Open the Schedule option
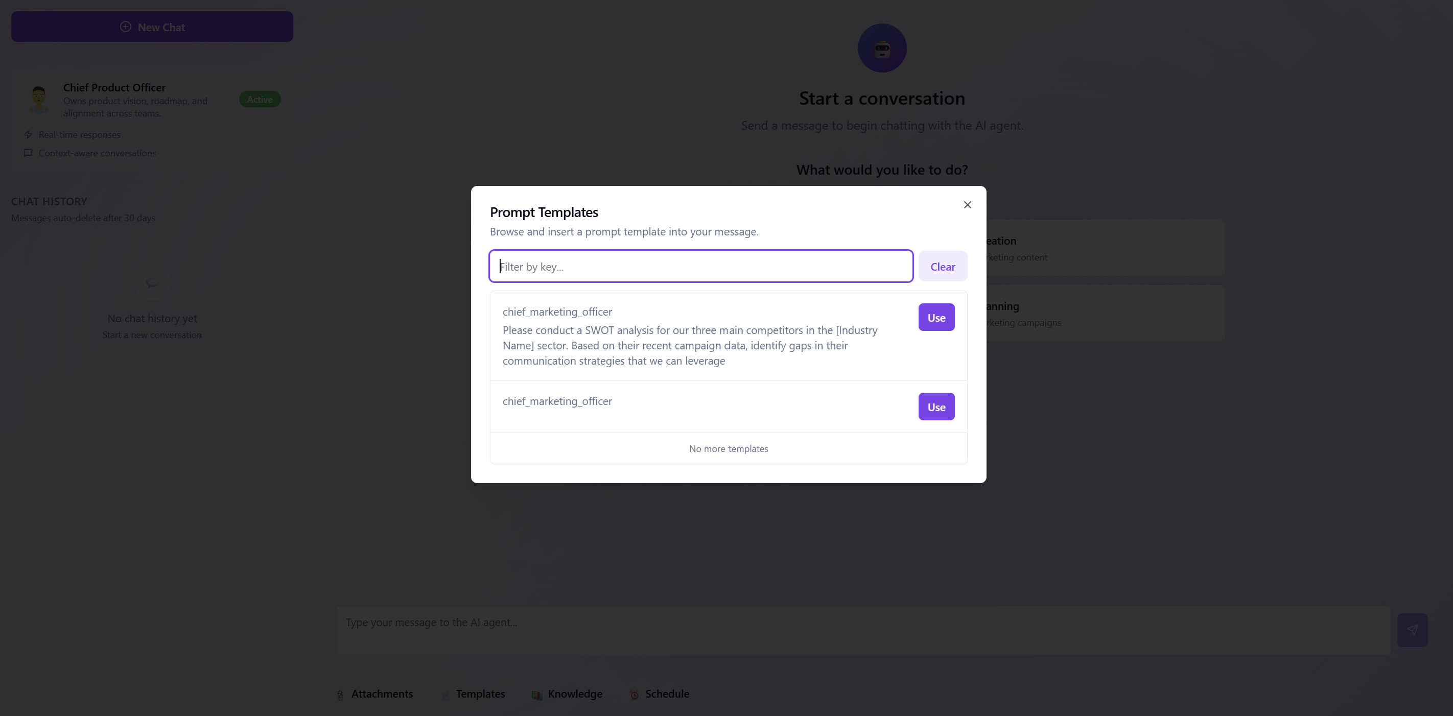 [660, 694]
